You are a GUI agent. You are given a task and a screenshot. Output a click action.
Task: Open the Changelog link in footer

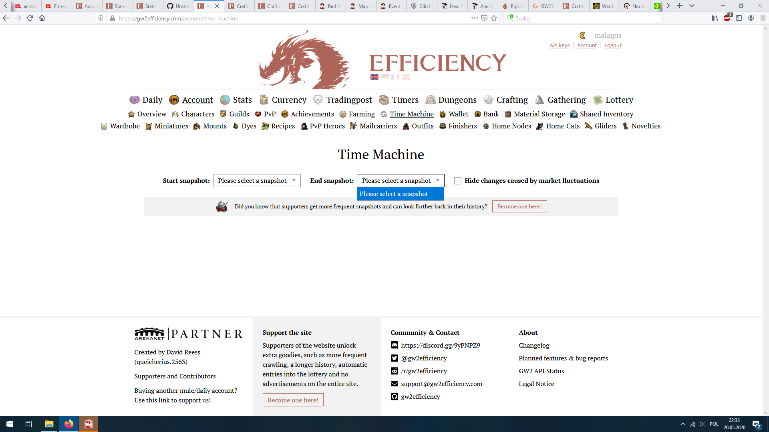pos(534,345)
